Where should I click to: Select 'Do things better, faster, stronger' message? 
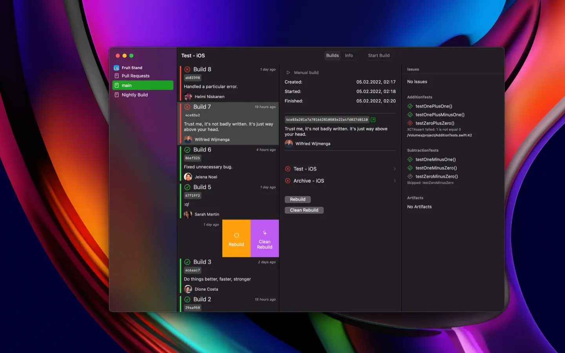tap(217, 279)
